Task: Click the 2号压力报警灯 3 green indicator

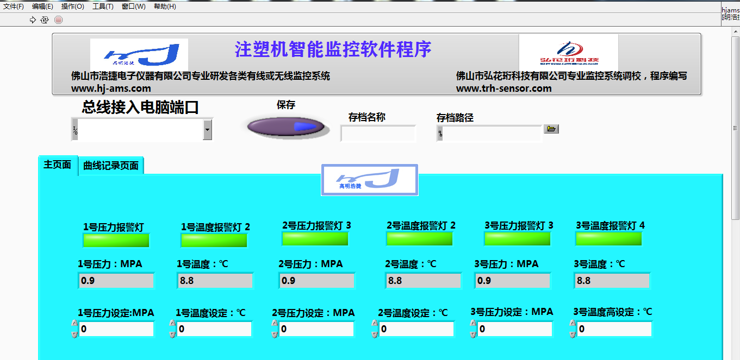Action: coord(315,238)
